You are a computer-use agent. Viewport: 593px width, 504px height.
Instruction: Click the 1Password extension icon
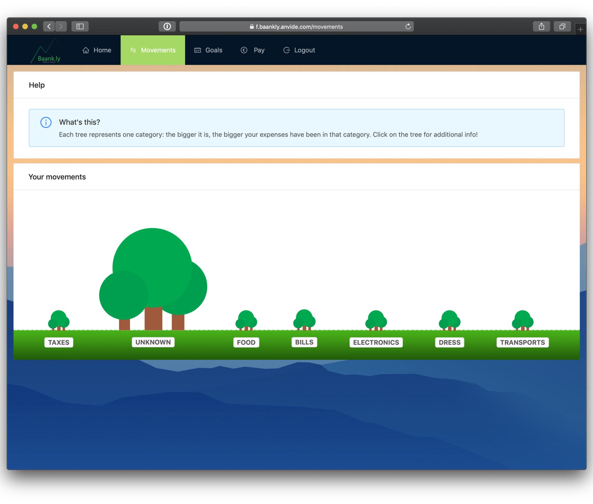pyautogui.click(x=167, y=26)
